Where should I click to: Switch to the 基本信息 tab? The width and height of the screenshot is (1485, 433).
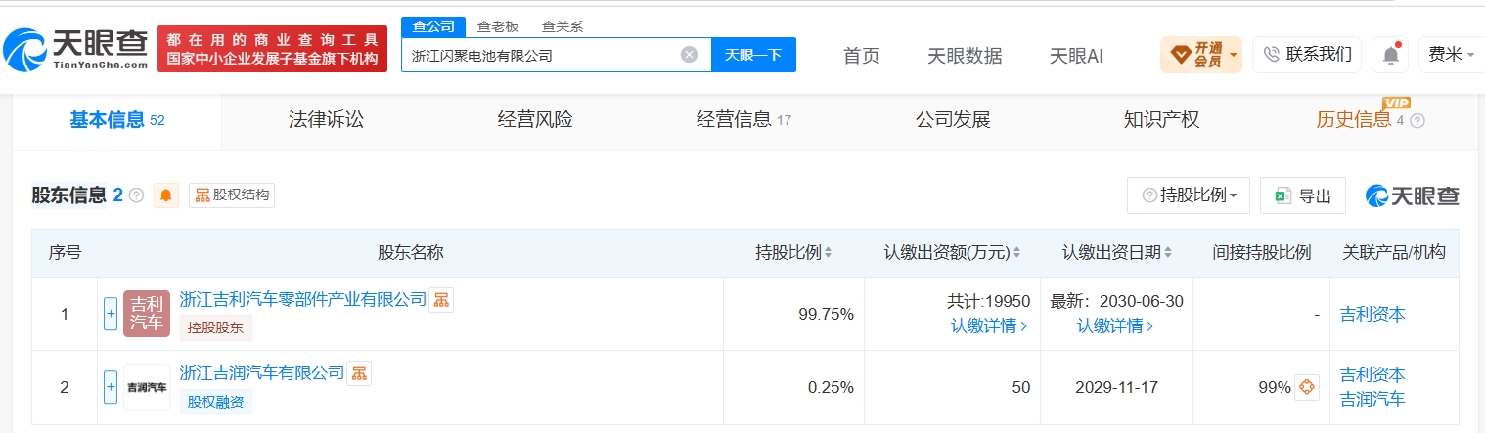coord(116,120)
